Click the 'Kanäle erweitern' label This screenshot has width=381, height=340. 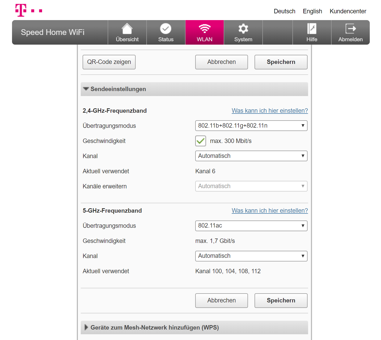click(105, 186)
